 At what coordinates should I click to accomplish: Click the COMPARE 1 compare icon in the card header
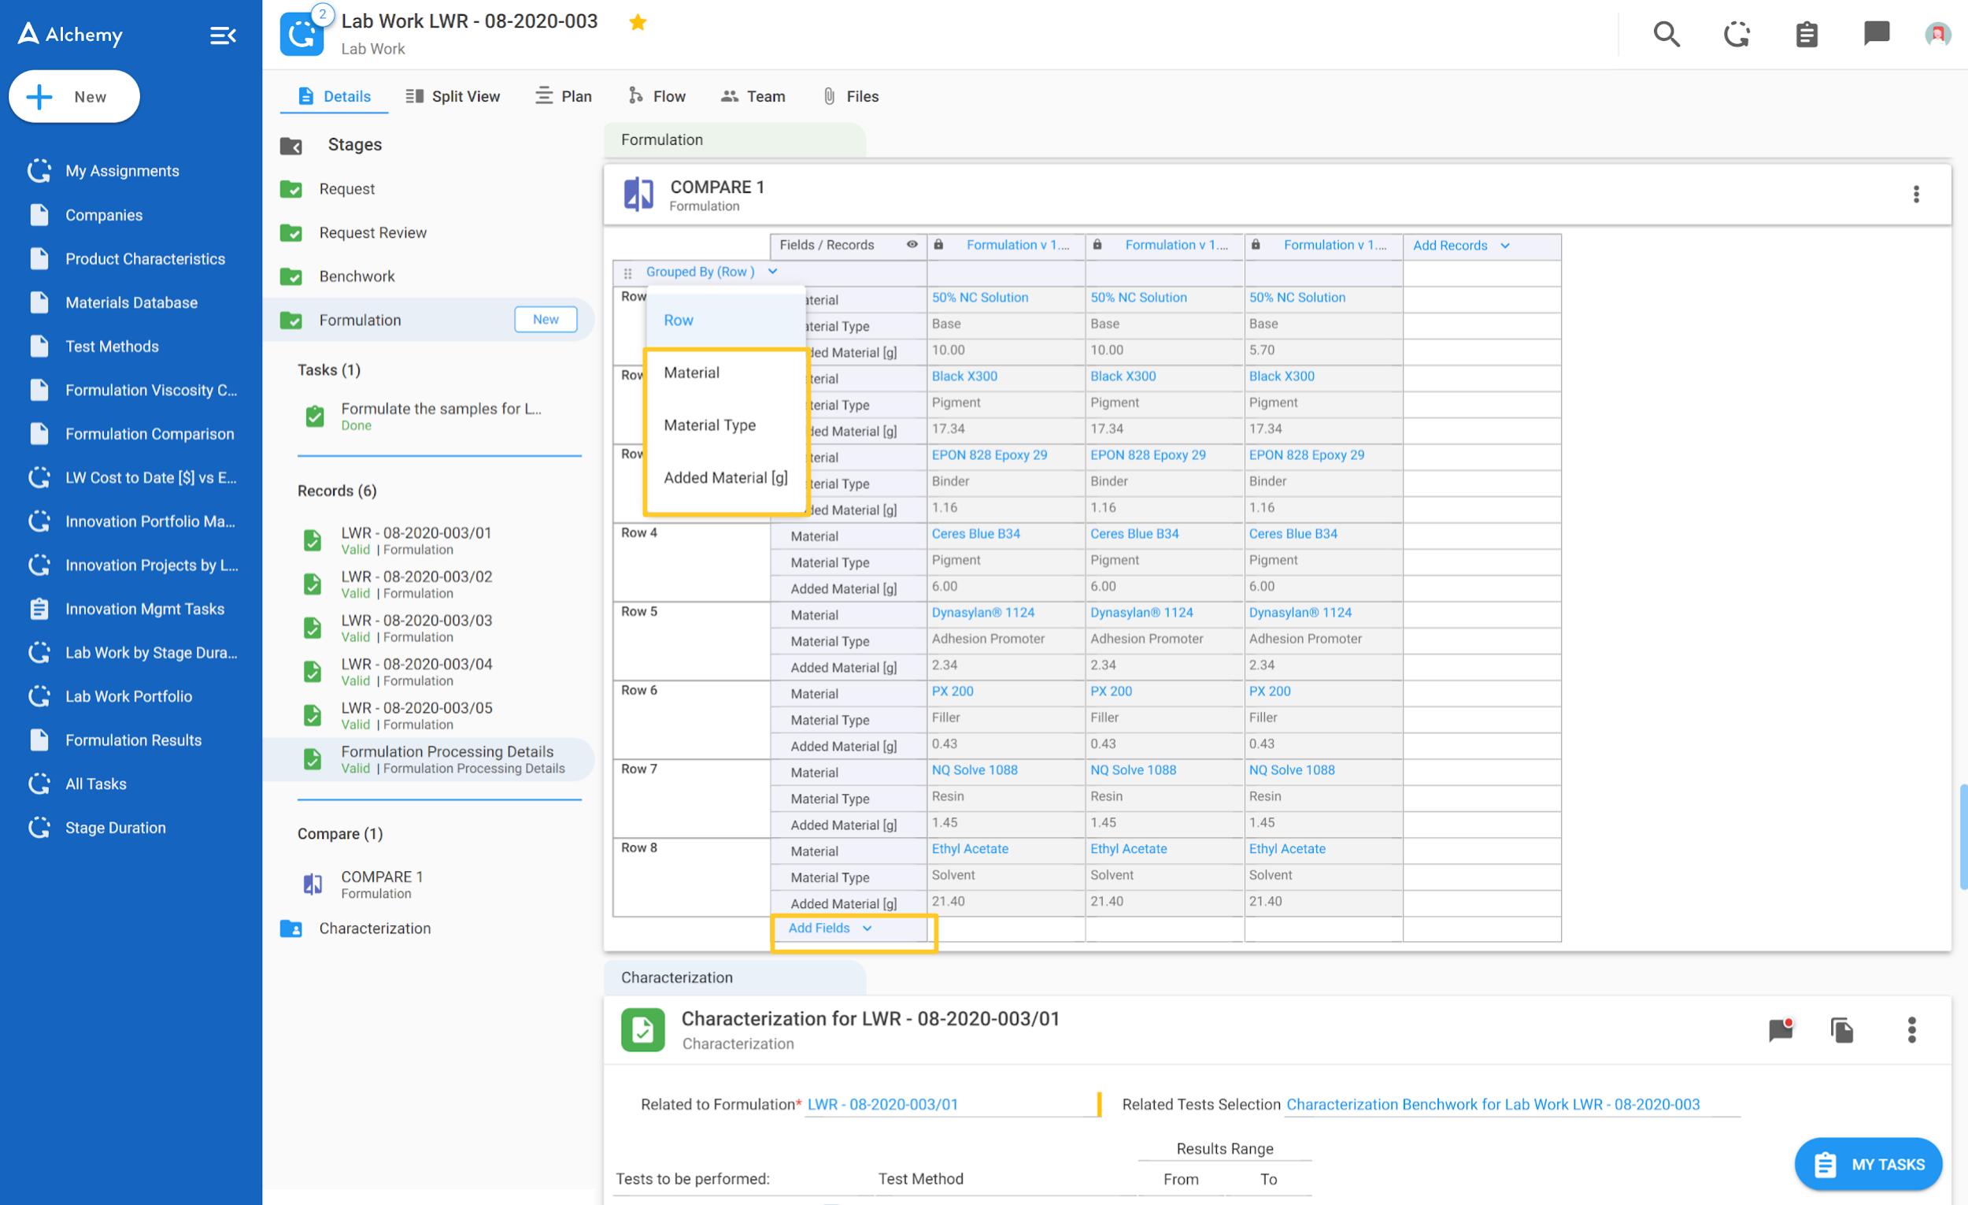coord(638,195)
